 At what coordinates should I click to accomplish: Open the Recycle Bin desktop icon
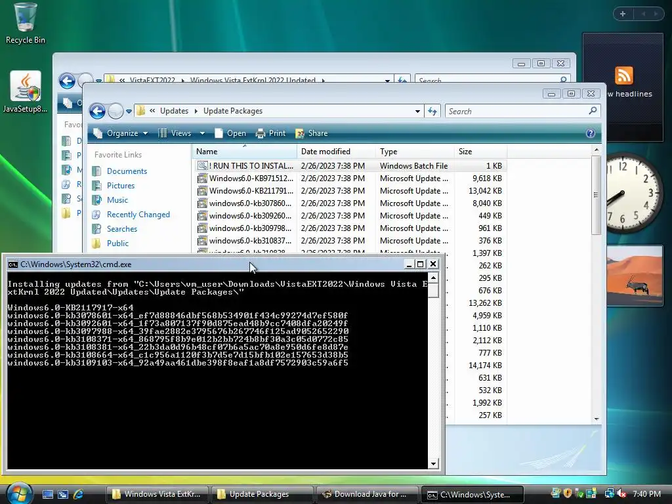[x=25, y=24]
